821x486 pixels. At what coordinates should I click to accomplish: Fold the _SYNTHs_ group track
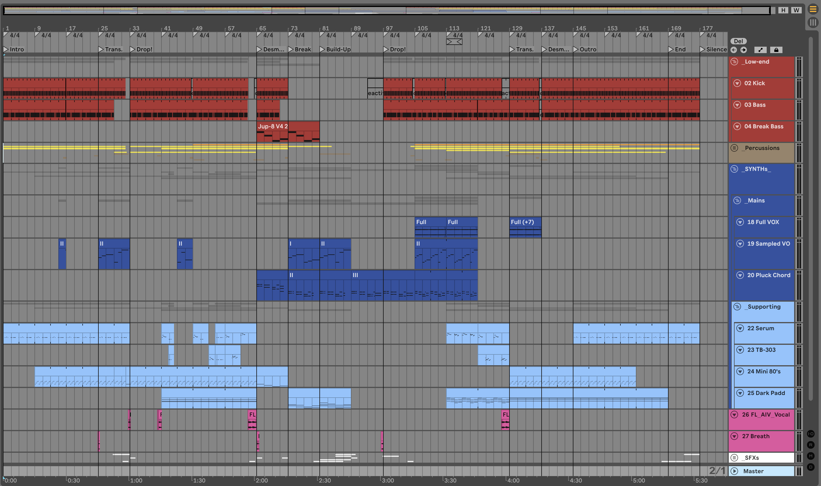point(735,169)
